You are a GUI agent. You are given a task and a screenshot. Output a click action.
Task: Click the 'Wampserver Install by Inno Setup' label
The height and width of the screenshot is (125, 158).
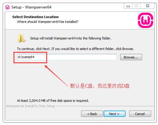(x=30, y=106)
